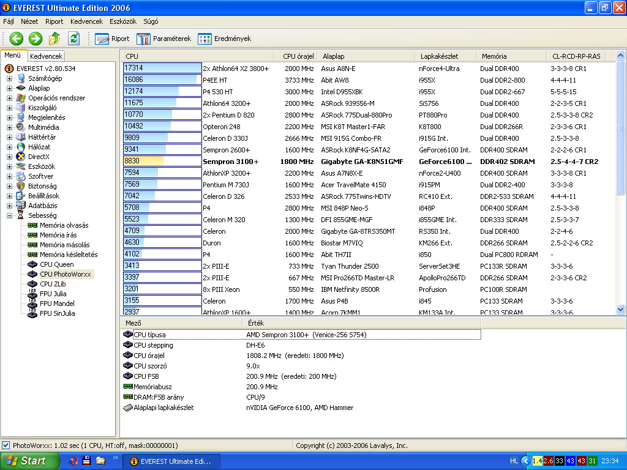Select the 17314 Athlon64 X2 score bar
Image resolution: width=627 pixels, height=470 pixels.
[x=162, y=68]
